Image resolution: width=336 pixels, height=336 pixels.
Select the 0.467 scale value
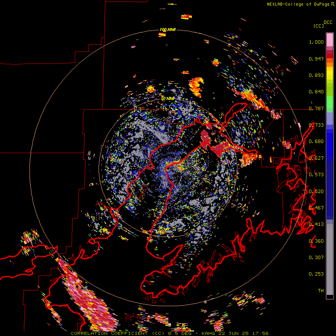tap(316, 208)
